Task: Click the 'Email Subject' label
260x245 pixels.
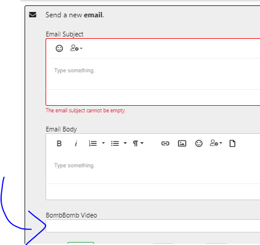Action: [x=65, y=34]
